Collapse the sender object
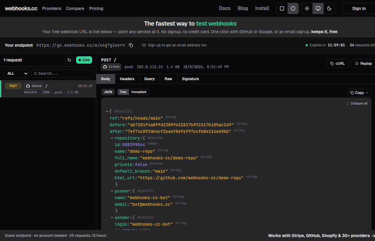 112,218
